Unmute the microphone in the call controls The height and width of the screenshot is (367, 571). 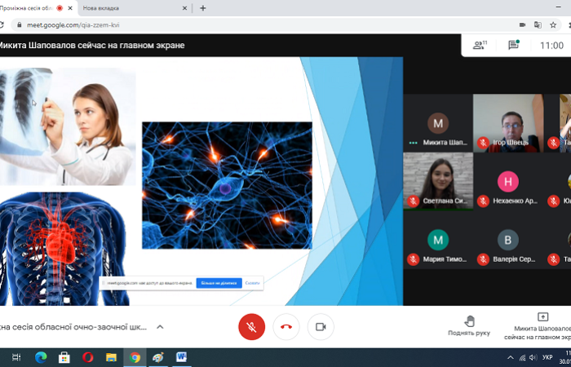click(251, 326)
